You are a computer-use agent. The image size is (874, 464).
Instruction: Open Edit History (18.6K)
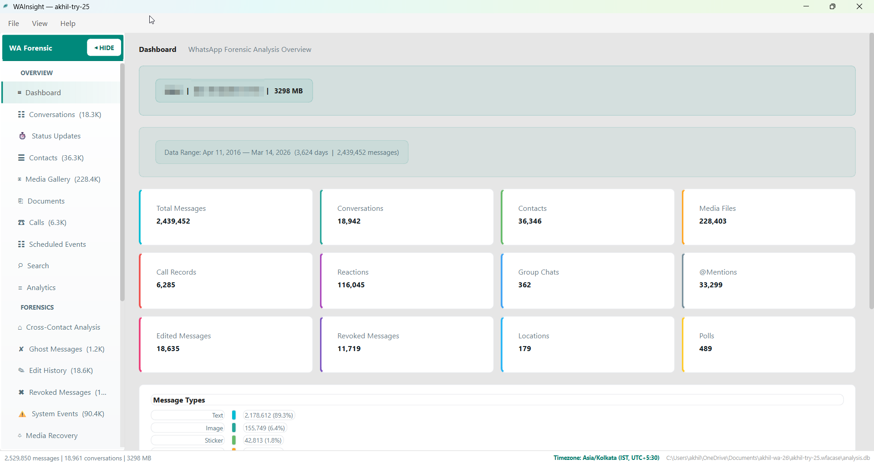coord(61,371)
